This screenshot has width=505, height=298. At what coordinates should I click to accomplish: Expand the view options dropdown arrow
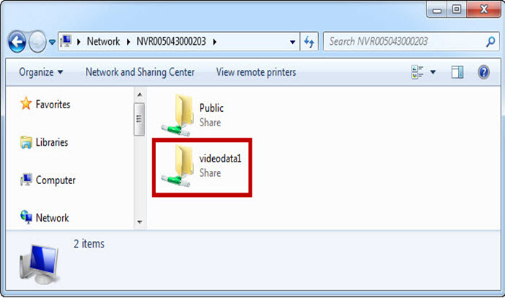pos(433,72)
